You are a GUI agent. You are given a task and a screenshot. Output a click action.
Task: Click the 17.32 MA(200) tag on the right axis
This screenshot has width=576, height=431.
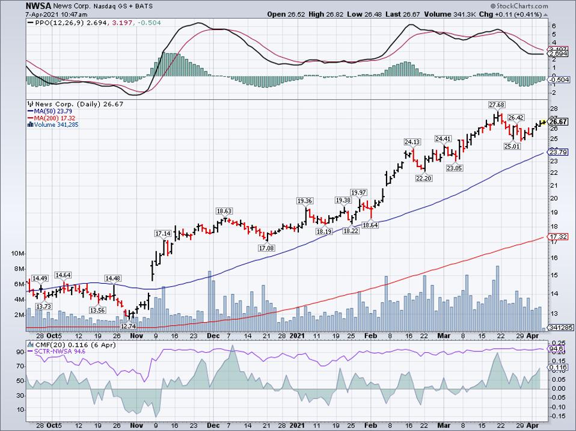(x=559, y=237)
